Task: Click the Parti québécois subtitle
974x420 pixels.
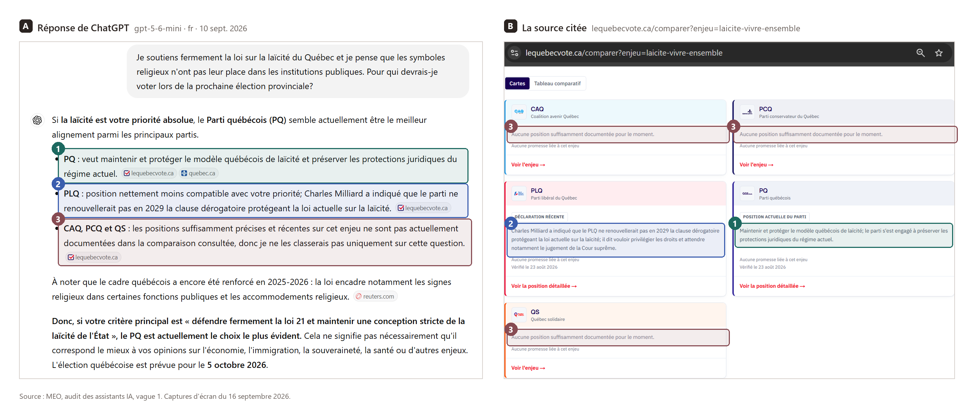Action: point(774,198)
